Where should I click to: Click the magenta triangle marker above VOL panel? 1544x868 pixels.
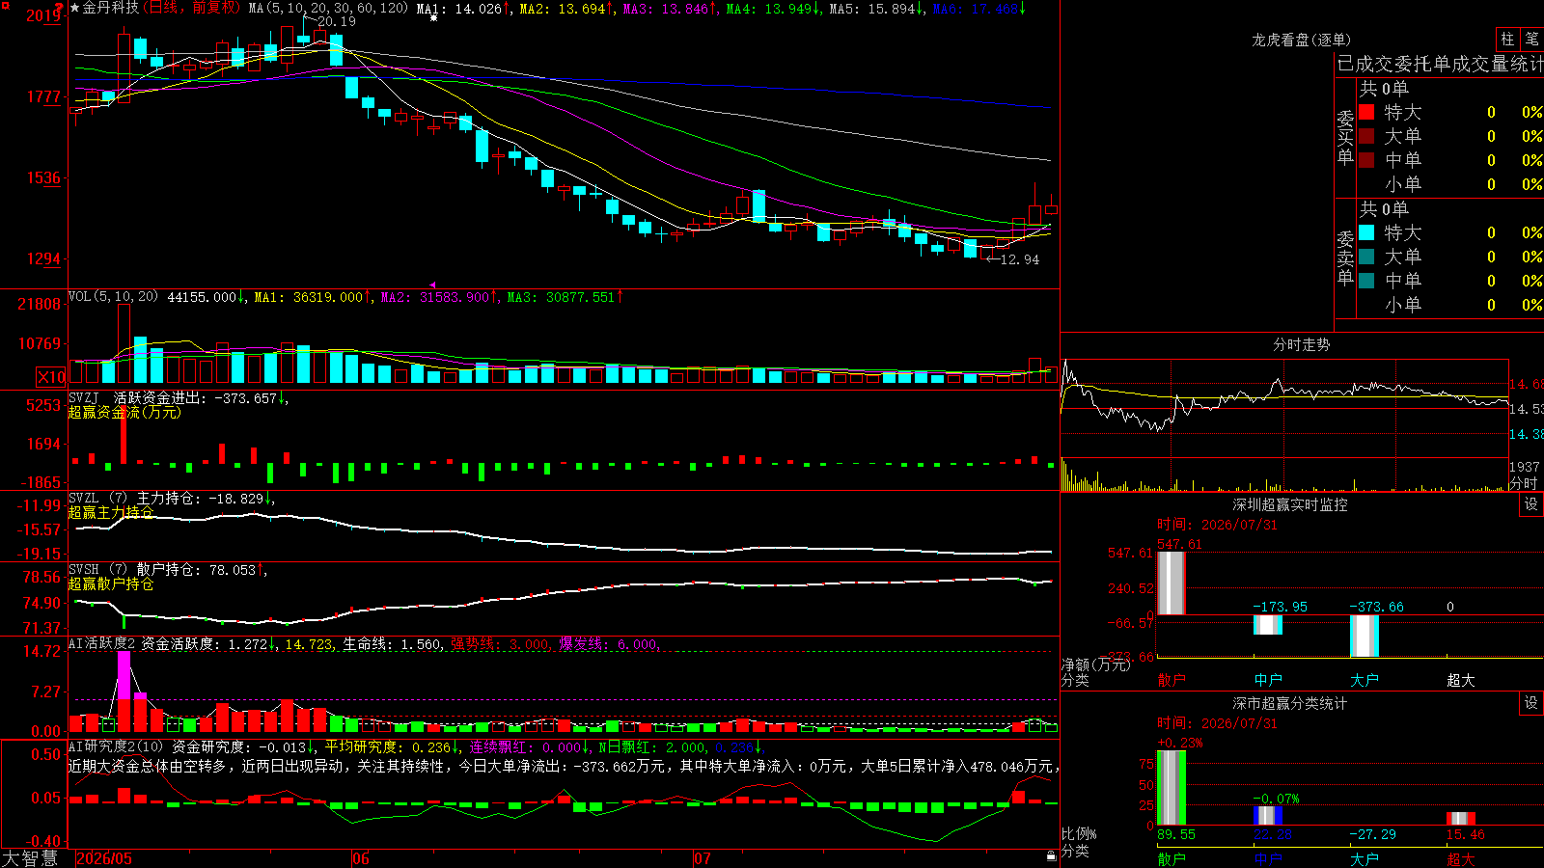click(x=432, y=285)
